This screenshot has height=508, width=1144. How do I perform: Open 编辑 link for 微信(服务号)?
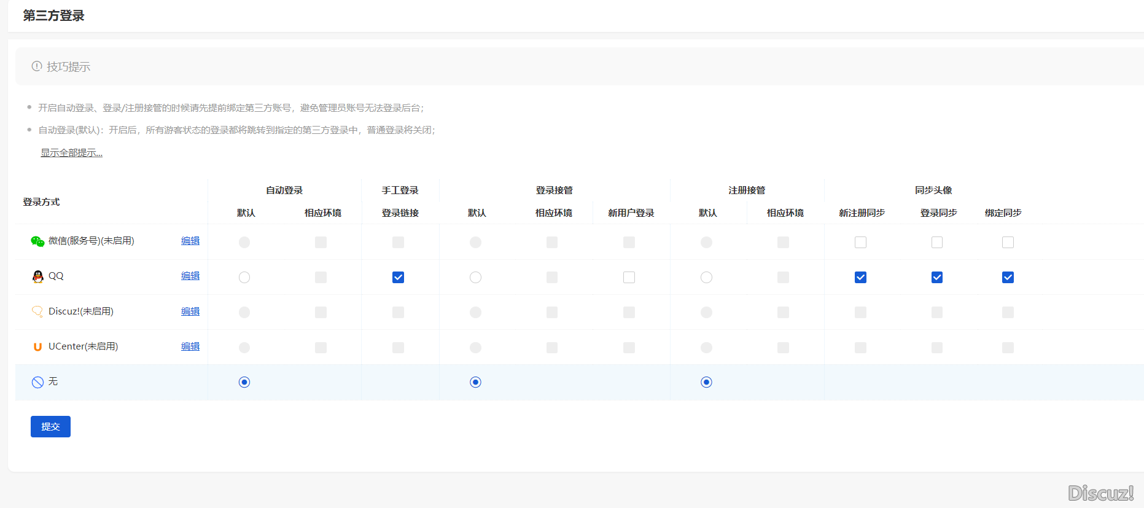tap(190, 241)
